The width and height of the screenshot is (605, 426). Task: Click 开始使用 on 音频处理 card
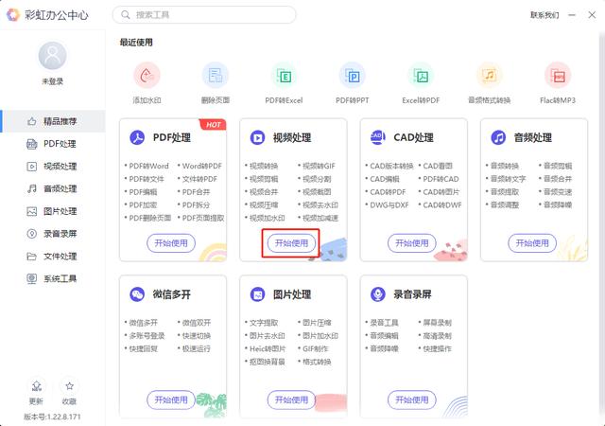click(532, 243)
